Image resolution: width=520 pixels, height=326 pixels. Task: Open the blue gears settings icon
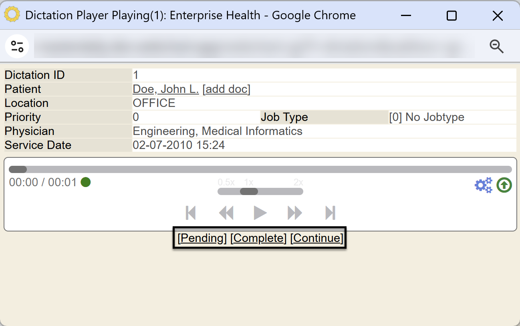(484, 185)
